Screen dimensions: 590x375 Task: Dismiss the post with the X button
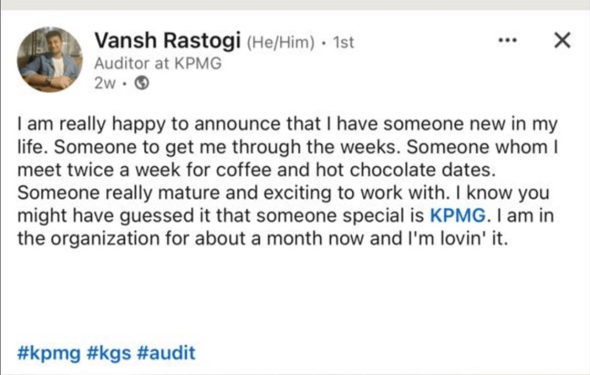pos(561,40)
